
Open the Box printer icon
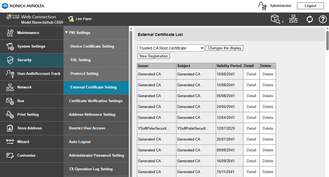pyautogui.click(x=10, y=101)
